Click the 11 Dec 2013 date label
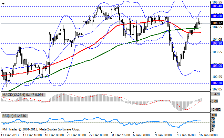 10,135
